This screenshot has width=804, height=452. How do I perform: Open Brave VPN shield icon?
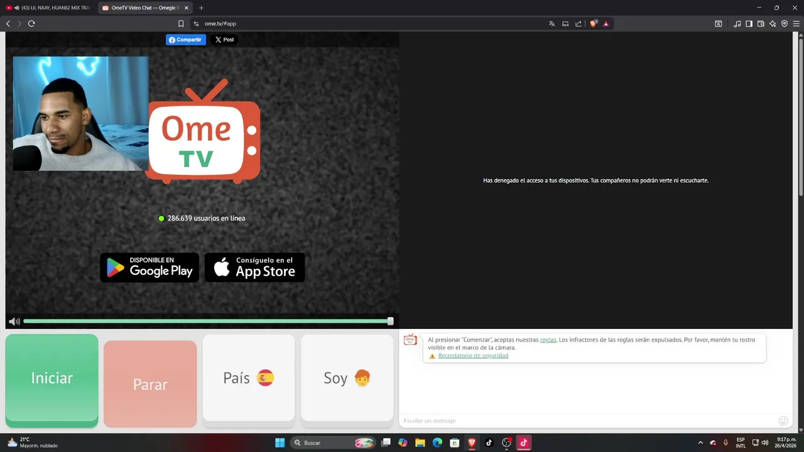[x=785, y=23]
